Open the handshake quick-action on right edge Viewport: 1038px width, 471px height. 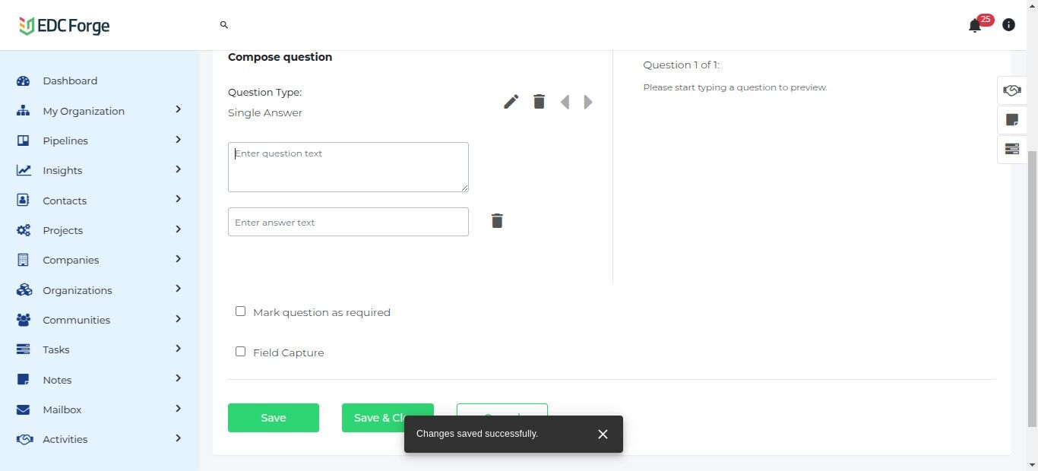click(x=1011, y=90)
